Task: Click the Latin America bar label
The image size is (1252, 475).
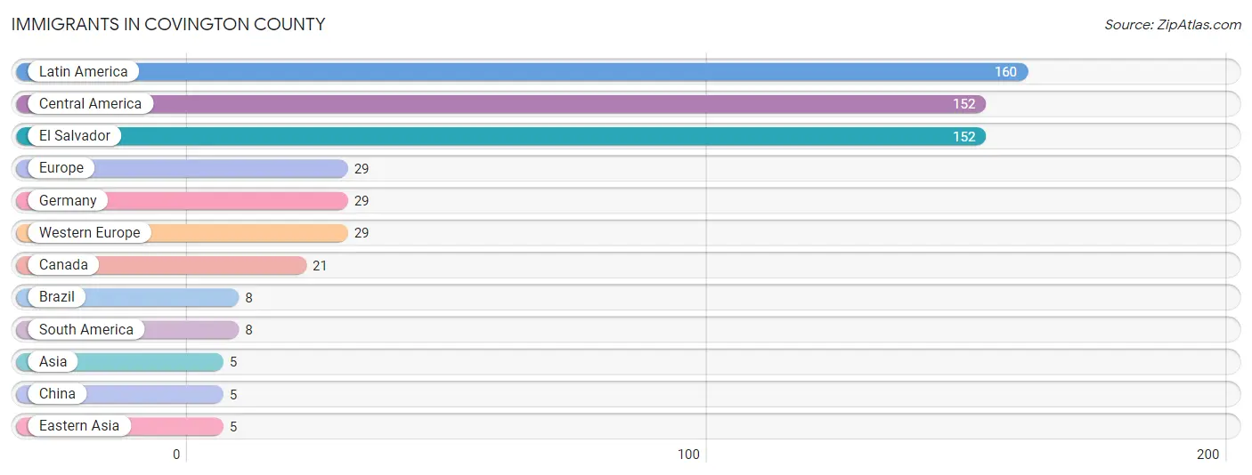Action: tap(84, 72)
